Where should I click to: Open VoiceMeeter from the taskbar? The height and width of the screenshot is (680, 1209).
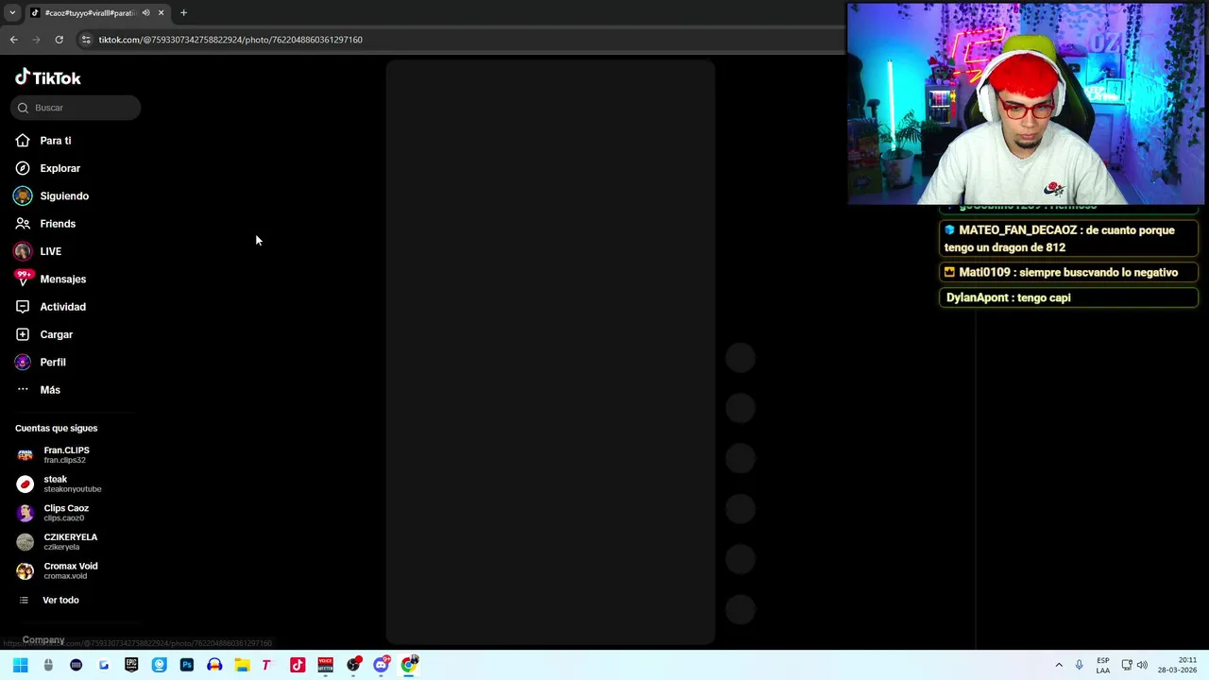[325, 665]
